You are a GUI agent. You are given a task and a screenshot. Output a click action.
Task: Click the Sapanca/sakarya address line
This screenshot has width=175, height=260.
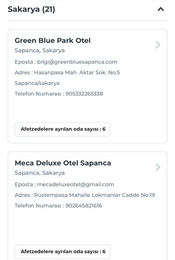pos(37,83)
